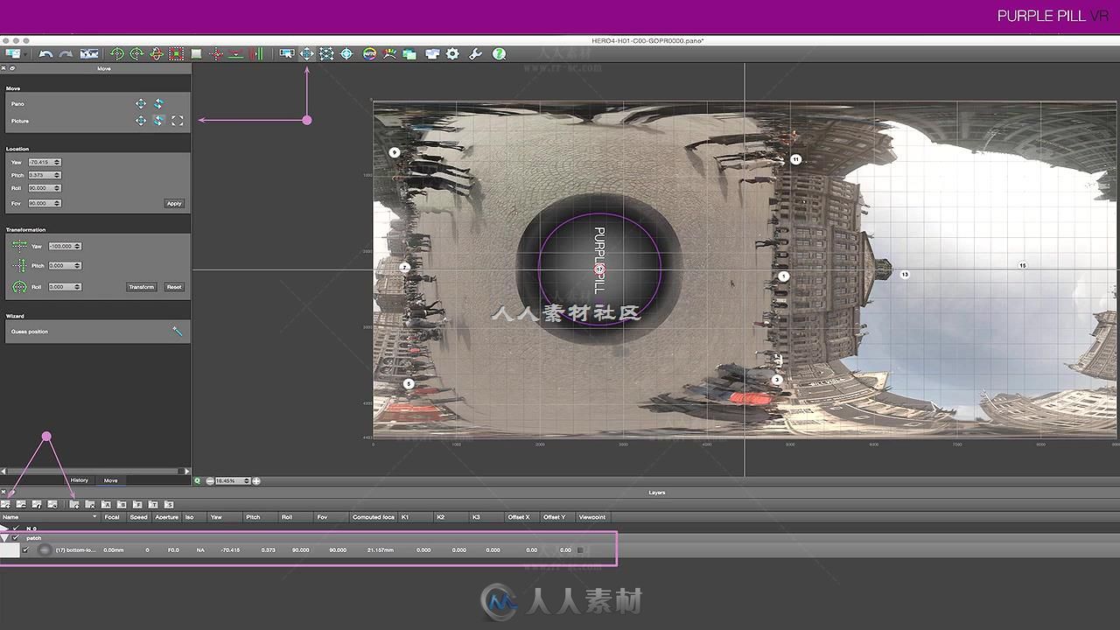This screenshot has height=630, width=1120.
Task: Click the undo arrow in toolbar
Action: pos(45,54)
